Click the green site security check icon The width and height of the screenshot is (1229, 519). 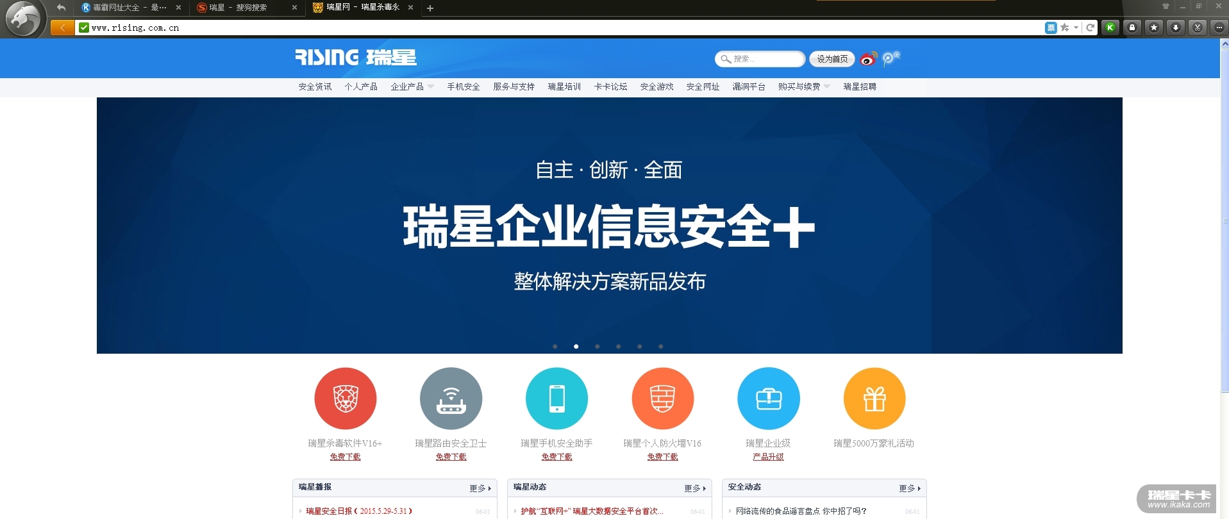pos(83,28)
